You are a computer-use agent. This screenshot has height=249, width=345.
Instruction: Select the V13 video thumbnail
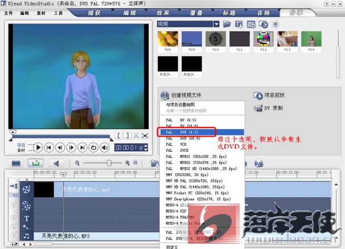click(x=288, y=39)
